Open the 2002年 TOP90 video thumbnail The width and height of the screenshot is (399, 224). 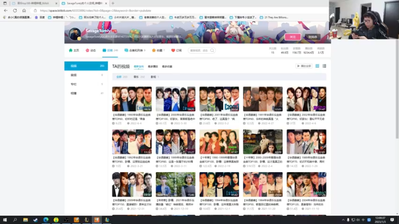(306, 99)
